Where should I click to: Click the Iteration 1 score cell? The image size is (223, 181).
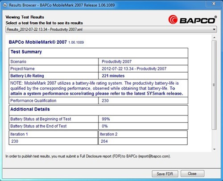point(53,141)
